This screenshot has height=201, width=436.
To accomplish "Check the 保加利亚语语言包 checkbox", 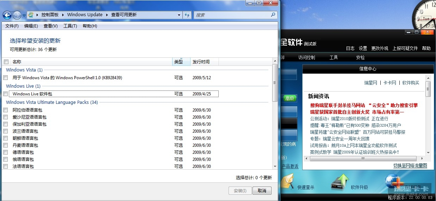I will (6, 124).
